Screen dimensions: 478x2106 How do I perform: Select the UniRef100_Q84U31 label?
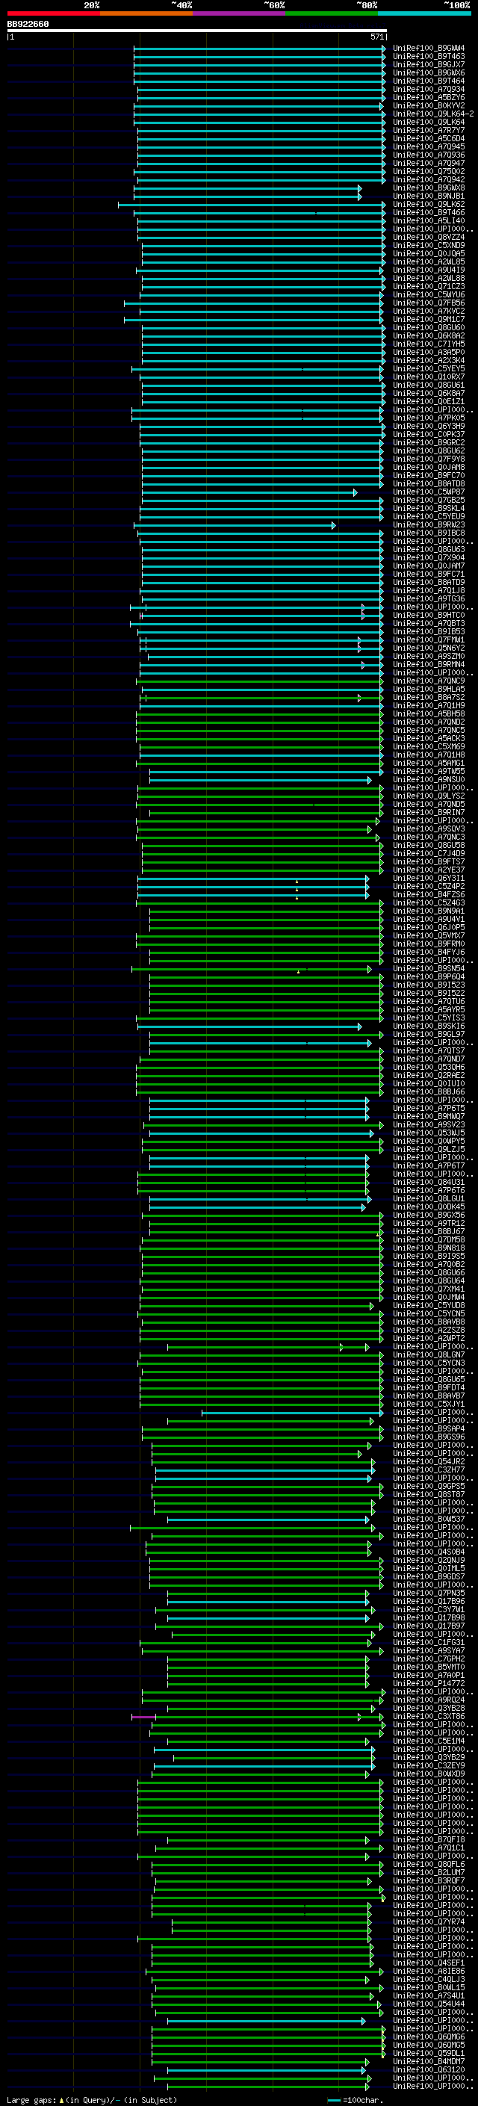[x=429, y=1182]
